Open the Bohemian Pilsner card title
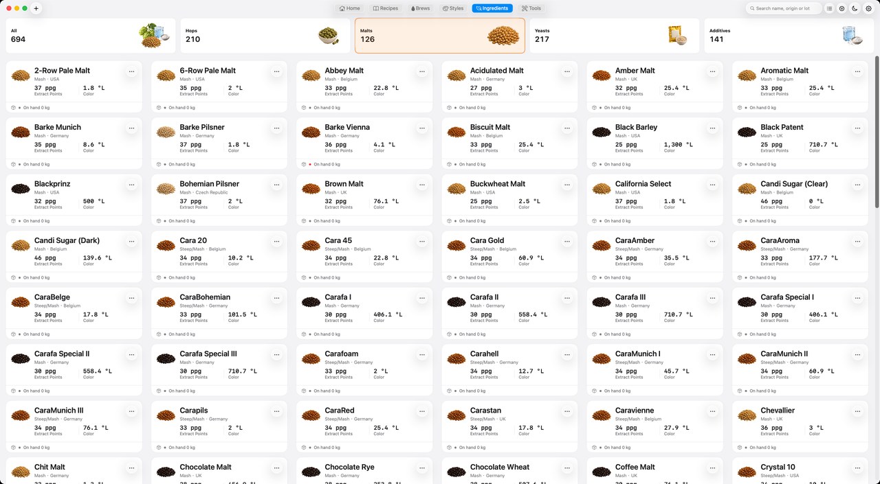The width and height of the screenshot is (880, 484). click(210, 184)
